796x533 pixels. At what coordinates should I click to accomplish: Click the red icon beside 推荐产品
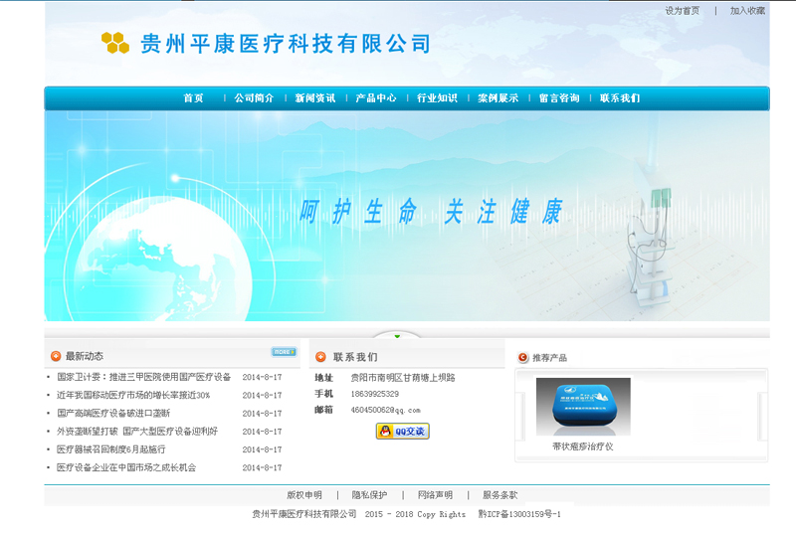pyautogui.click(x=522, y=358)
